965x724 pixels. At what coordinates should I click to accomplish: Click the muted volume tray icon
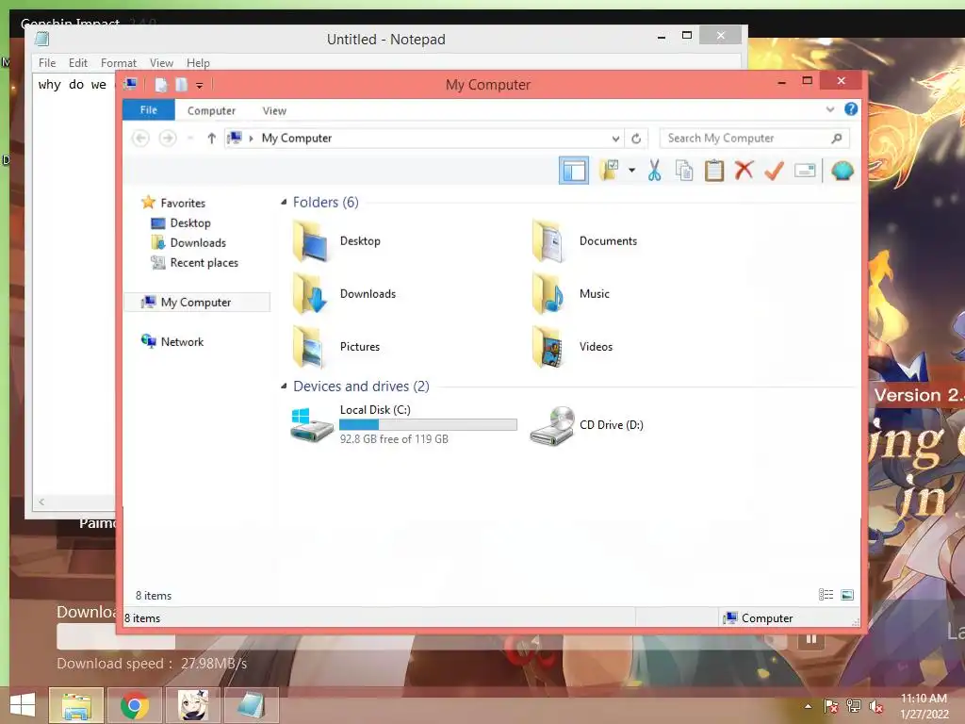(875, 706)
